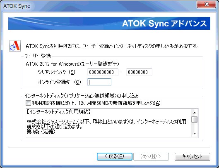Click the terms scrollbar down arrow
Image resolution: width=219 pixels, height=168 pixels.
click(x=195, y=134)
